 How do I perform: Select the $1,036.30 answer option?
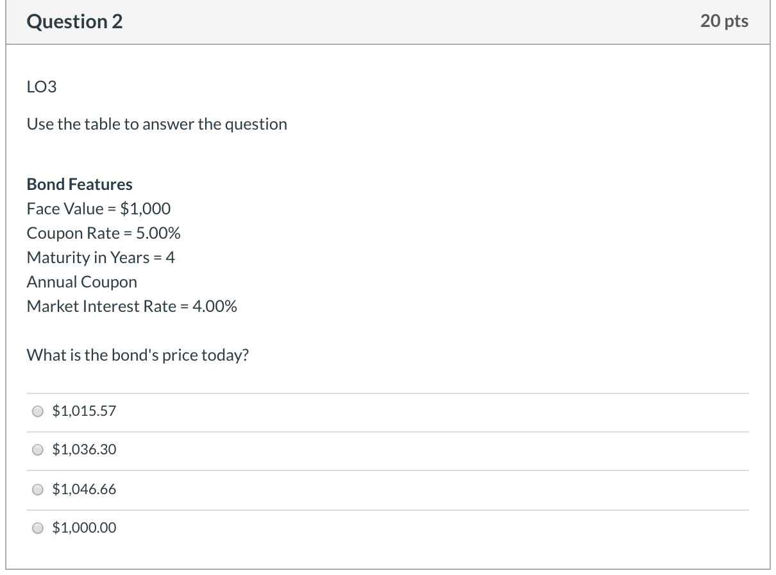click(x=37, y=450)
